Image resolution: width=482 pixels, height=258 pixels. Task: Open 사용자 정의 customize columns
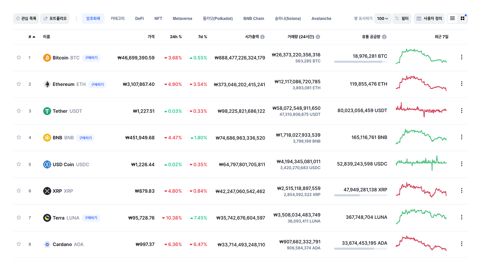click(429, 19)
